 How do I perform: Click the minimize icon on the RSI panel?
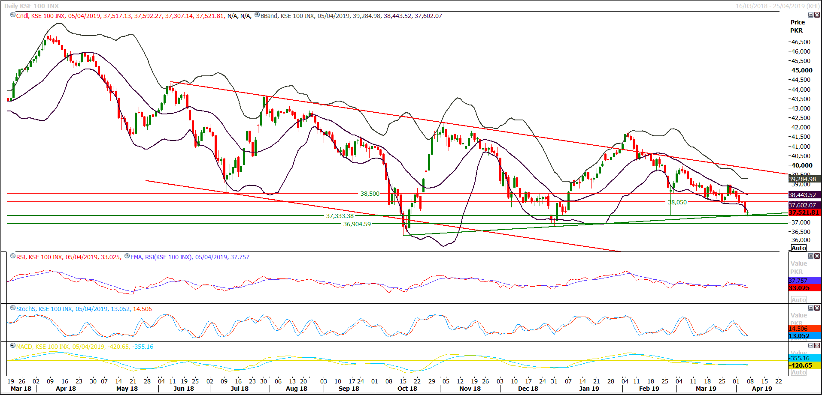pos(810,256)
